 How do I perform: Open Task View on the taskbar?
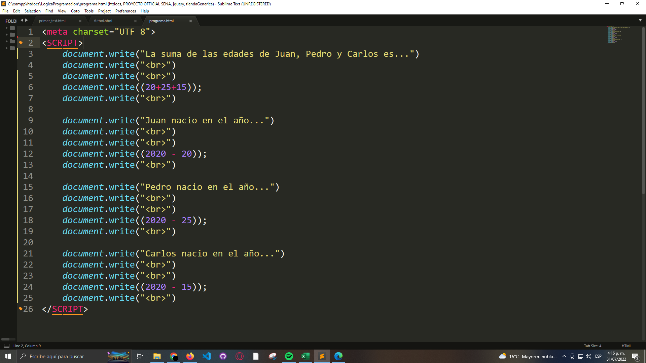(x=140, y=356)
